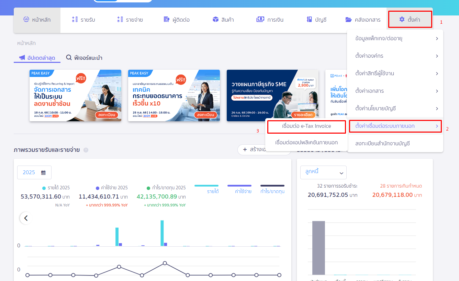Image resolution: width=459 pixels, height=281 pixels.
Task: Select ตั้งค่าสิทธิ์ผู้ใช้งาน menu item
Action: click(395, 74)
